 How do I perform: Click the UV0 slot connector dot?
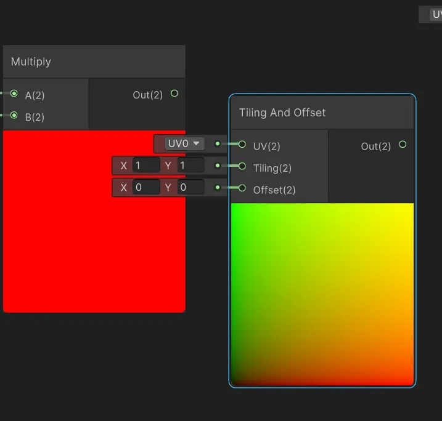coord(218,144)
